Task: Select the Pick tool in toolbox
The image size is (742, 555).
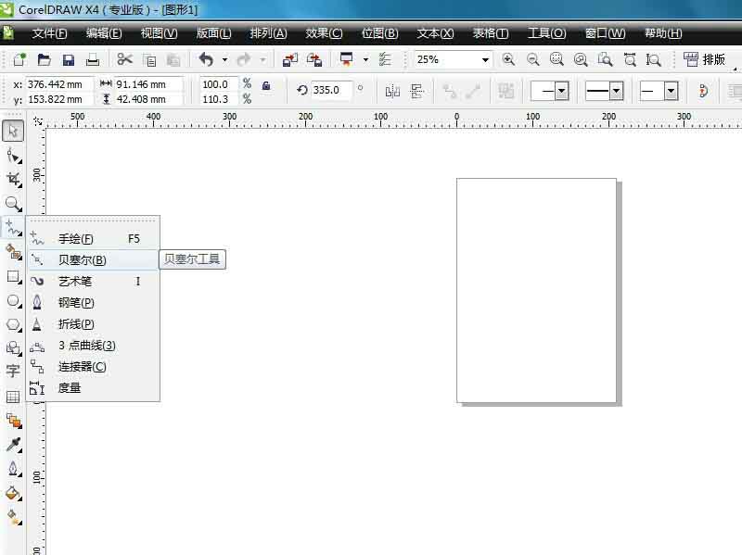Action: click(13, 131)
